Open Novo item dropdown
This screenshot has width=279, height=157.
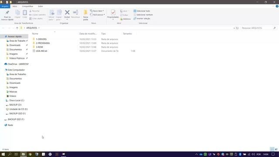pyautogui.click(x=97, y=11)
